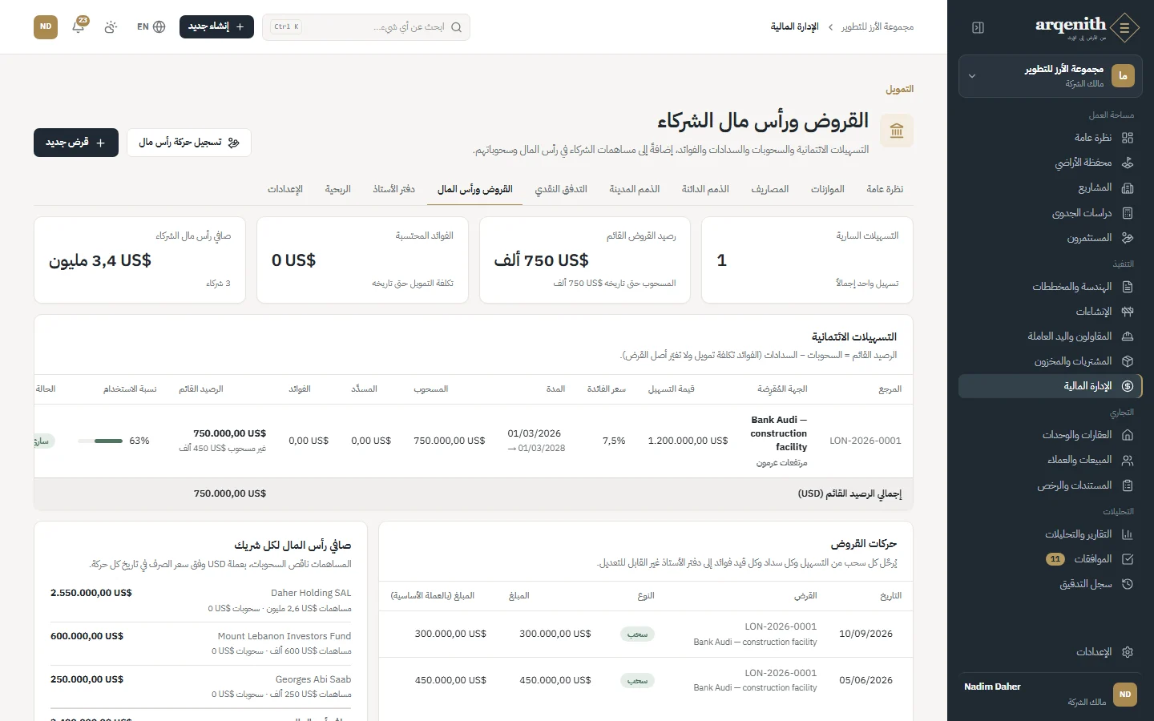
Task: Open المشتريات والمخزون in sidebar
Action: tap(1051, 361)
